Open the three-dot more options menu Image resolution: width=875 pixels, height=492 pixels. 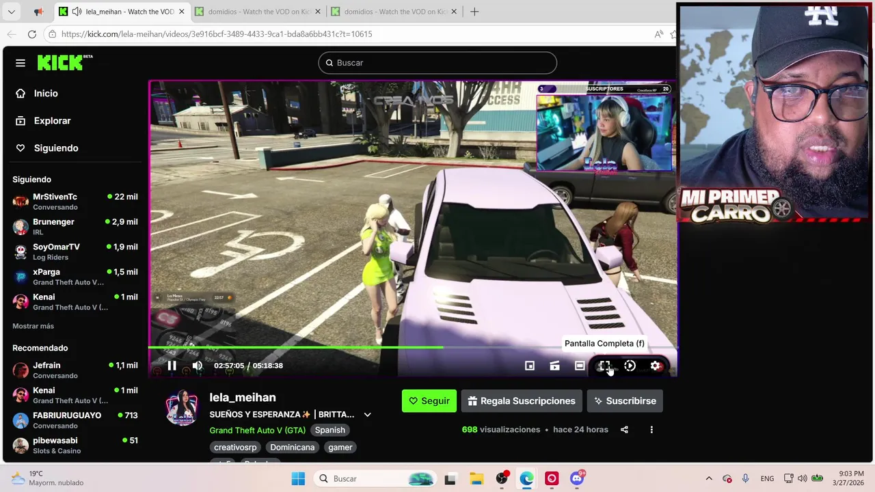[651, 430]
